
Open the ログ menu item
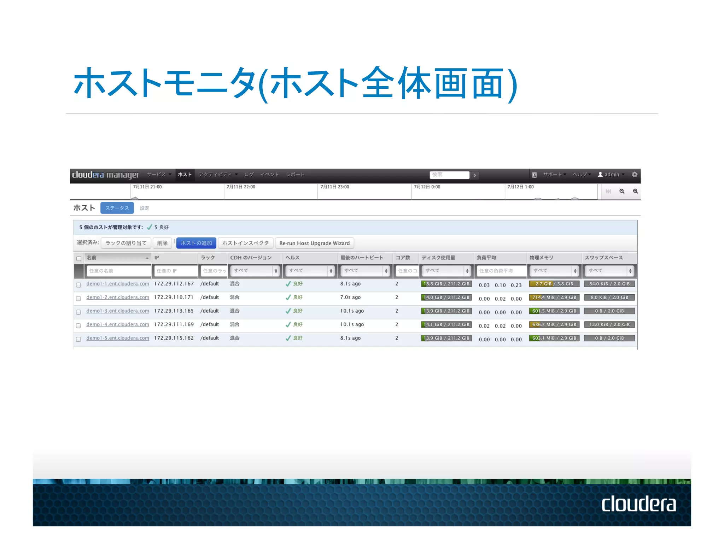coord(249,175)
